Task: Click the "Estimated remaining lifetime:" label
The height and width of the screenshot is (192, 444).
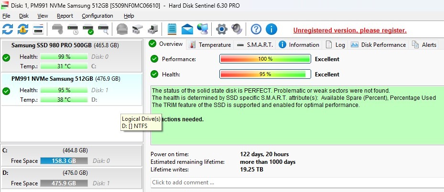Action: pos(187,162)
